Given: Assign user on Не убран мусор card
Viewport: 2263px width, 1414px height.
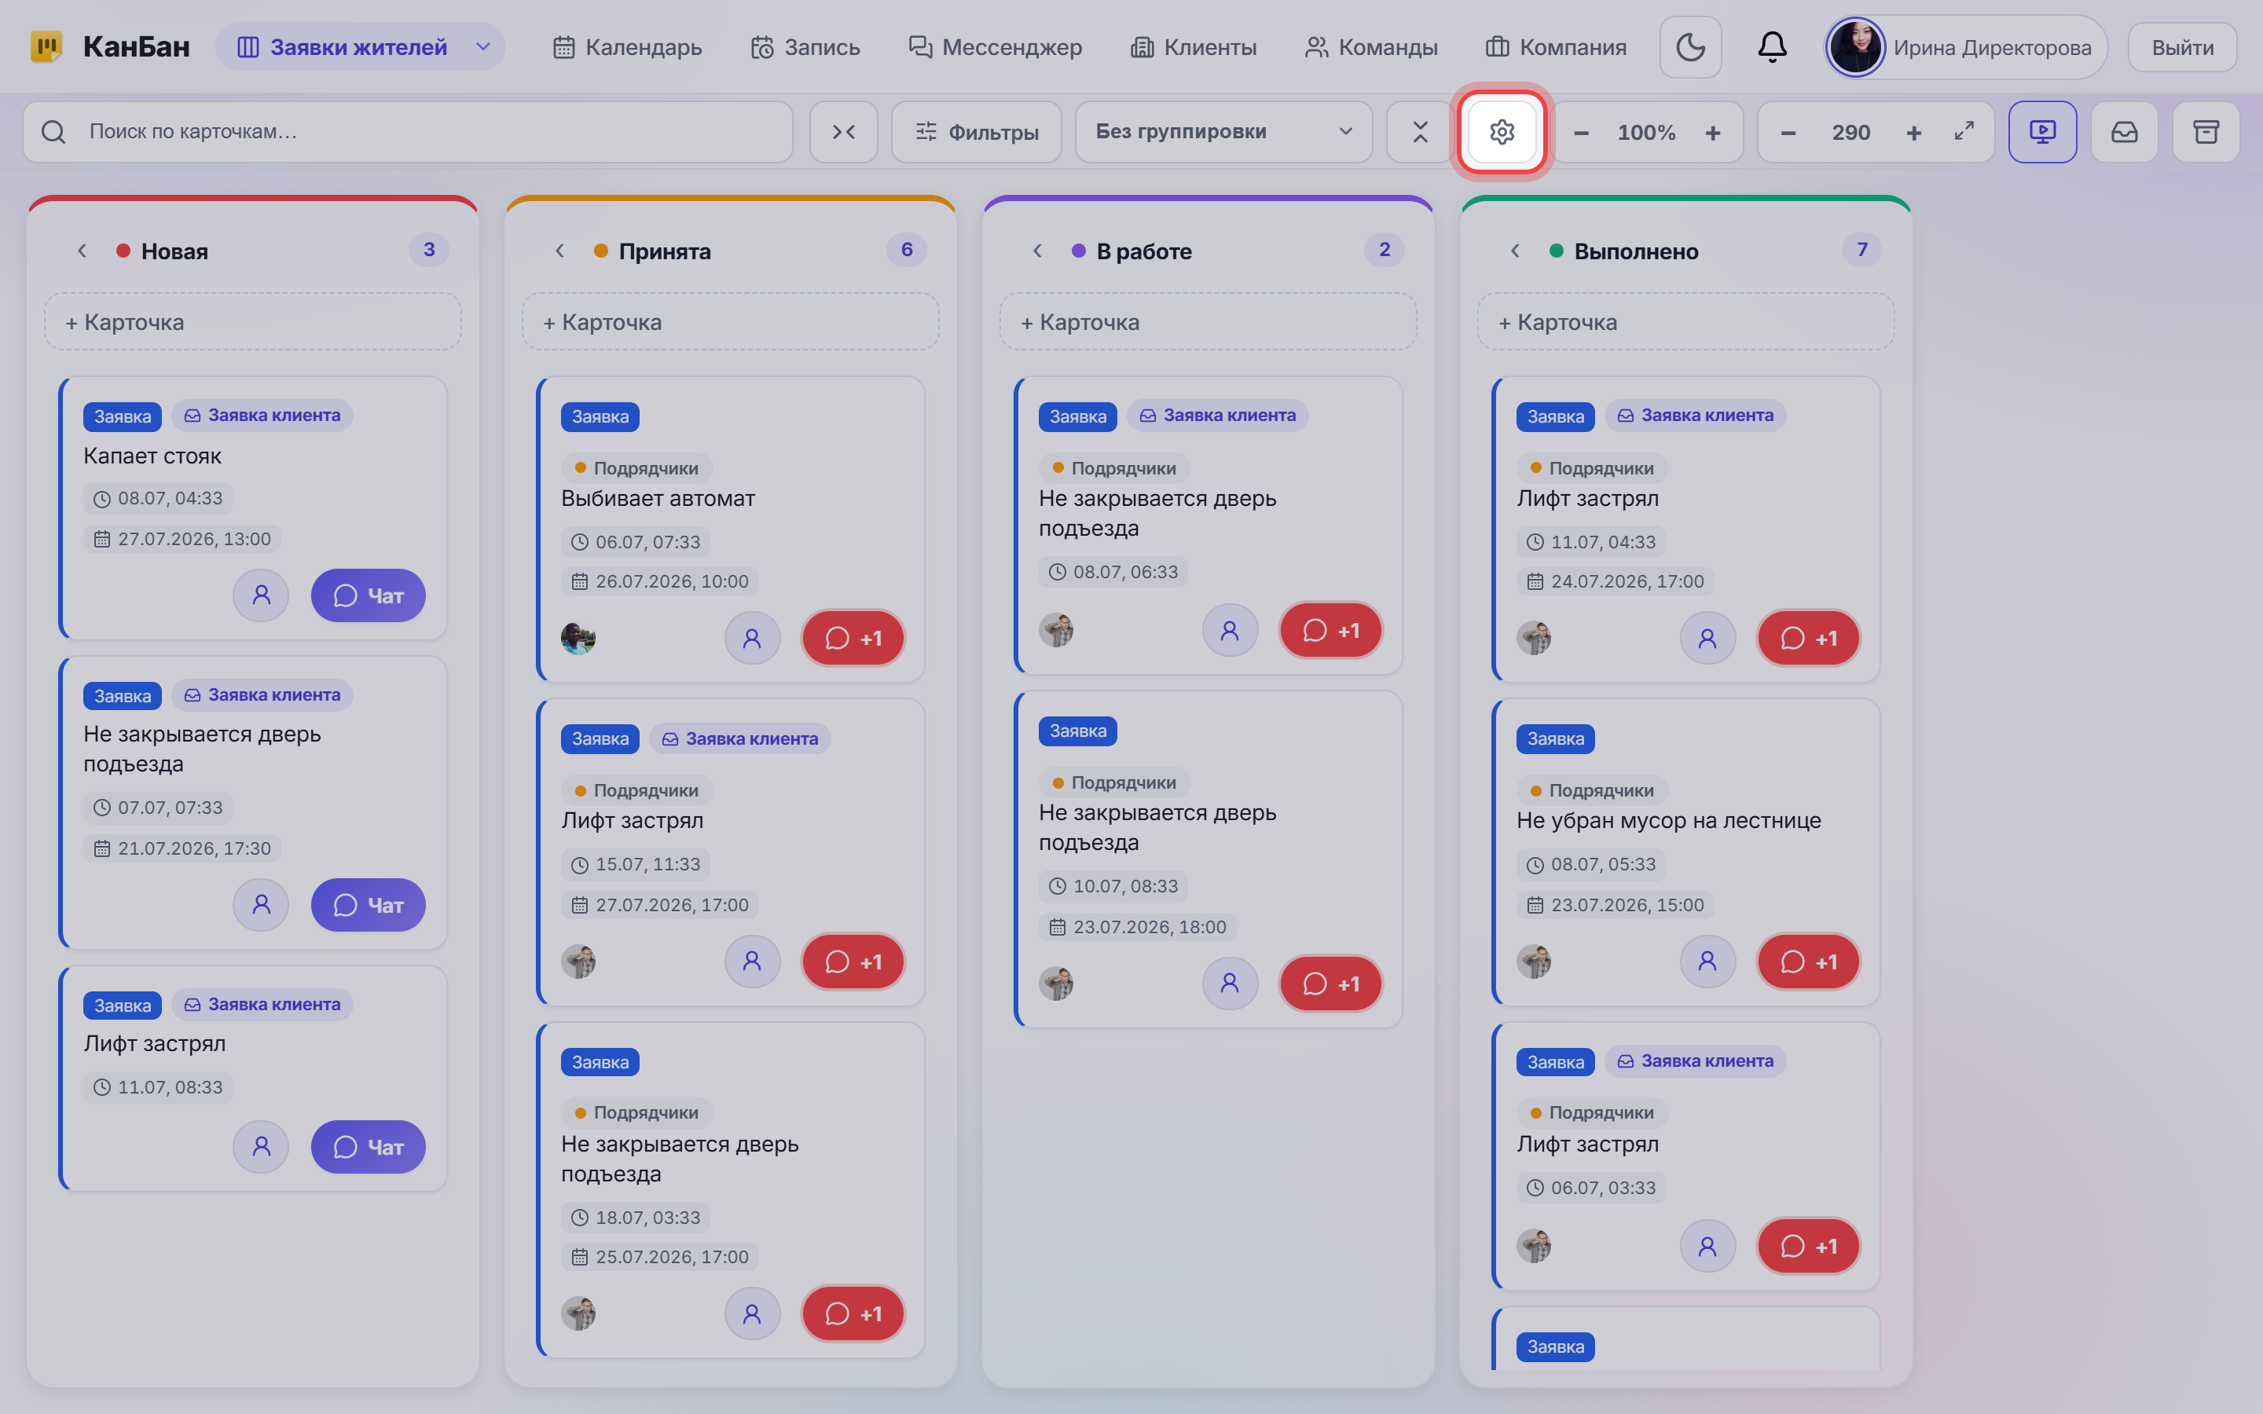Looking at the screenshot, I should coord(1707,962).
